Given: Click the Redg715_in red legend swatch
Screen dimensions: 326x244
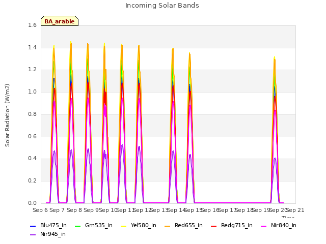Looking at the screenshot, I should [214, 226].
